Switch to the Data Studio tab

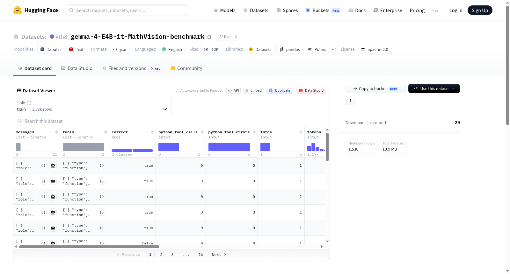(77, 68)
